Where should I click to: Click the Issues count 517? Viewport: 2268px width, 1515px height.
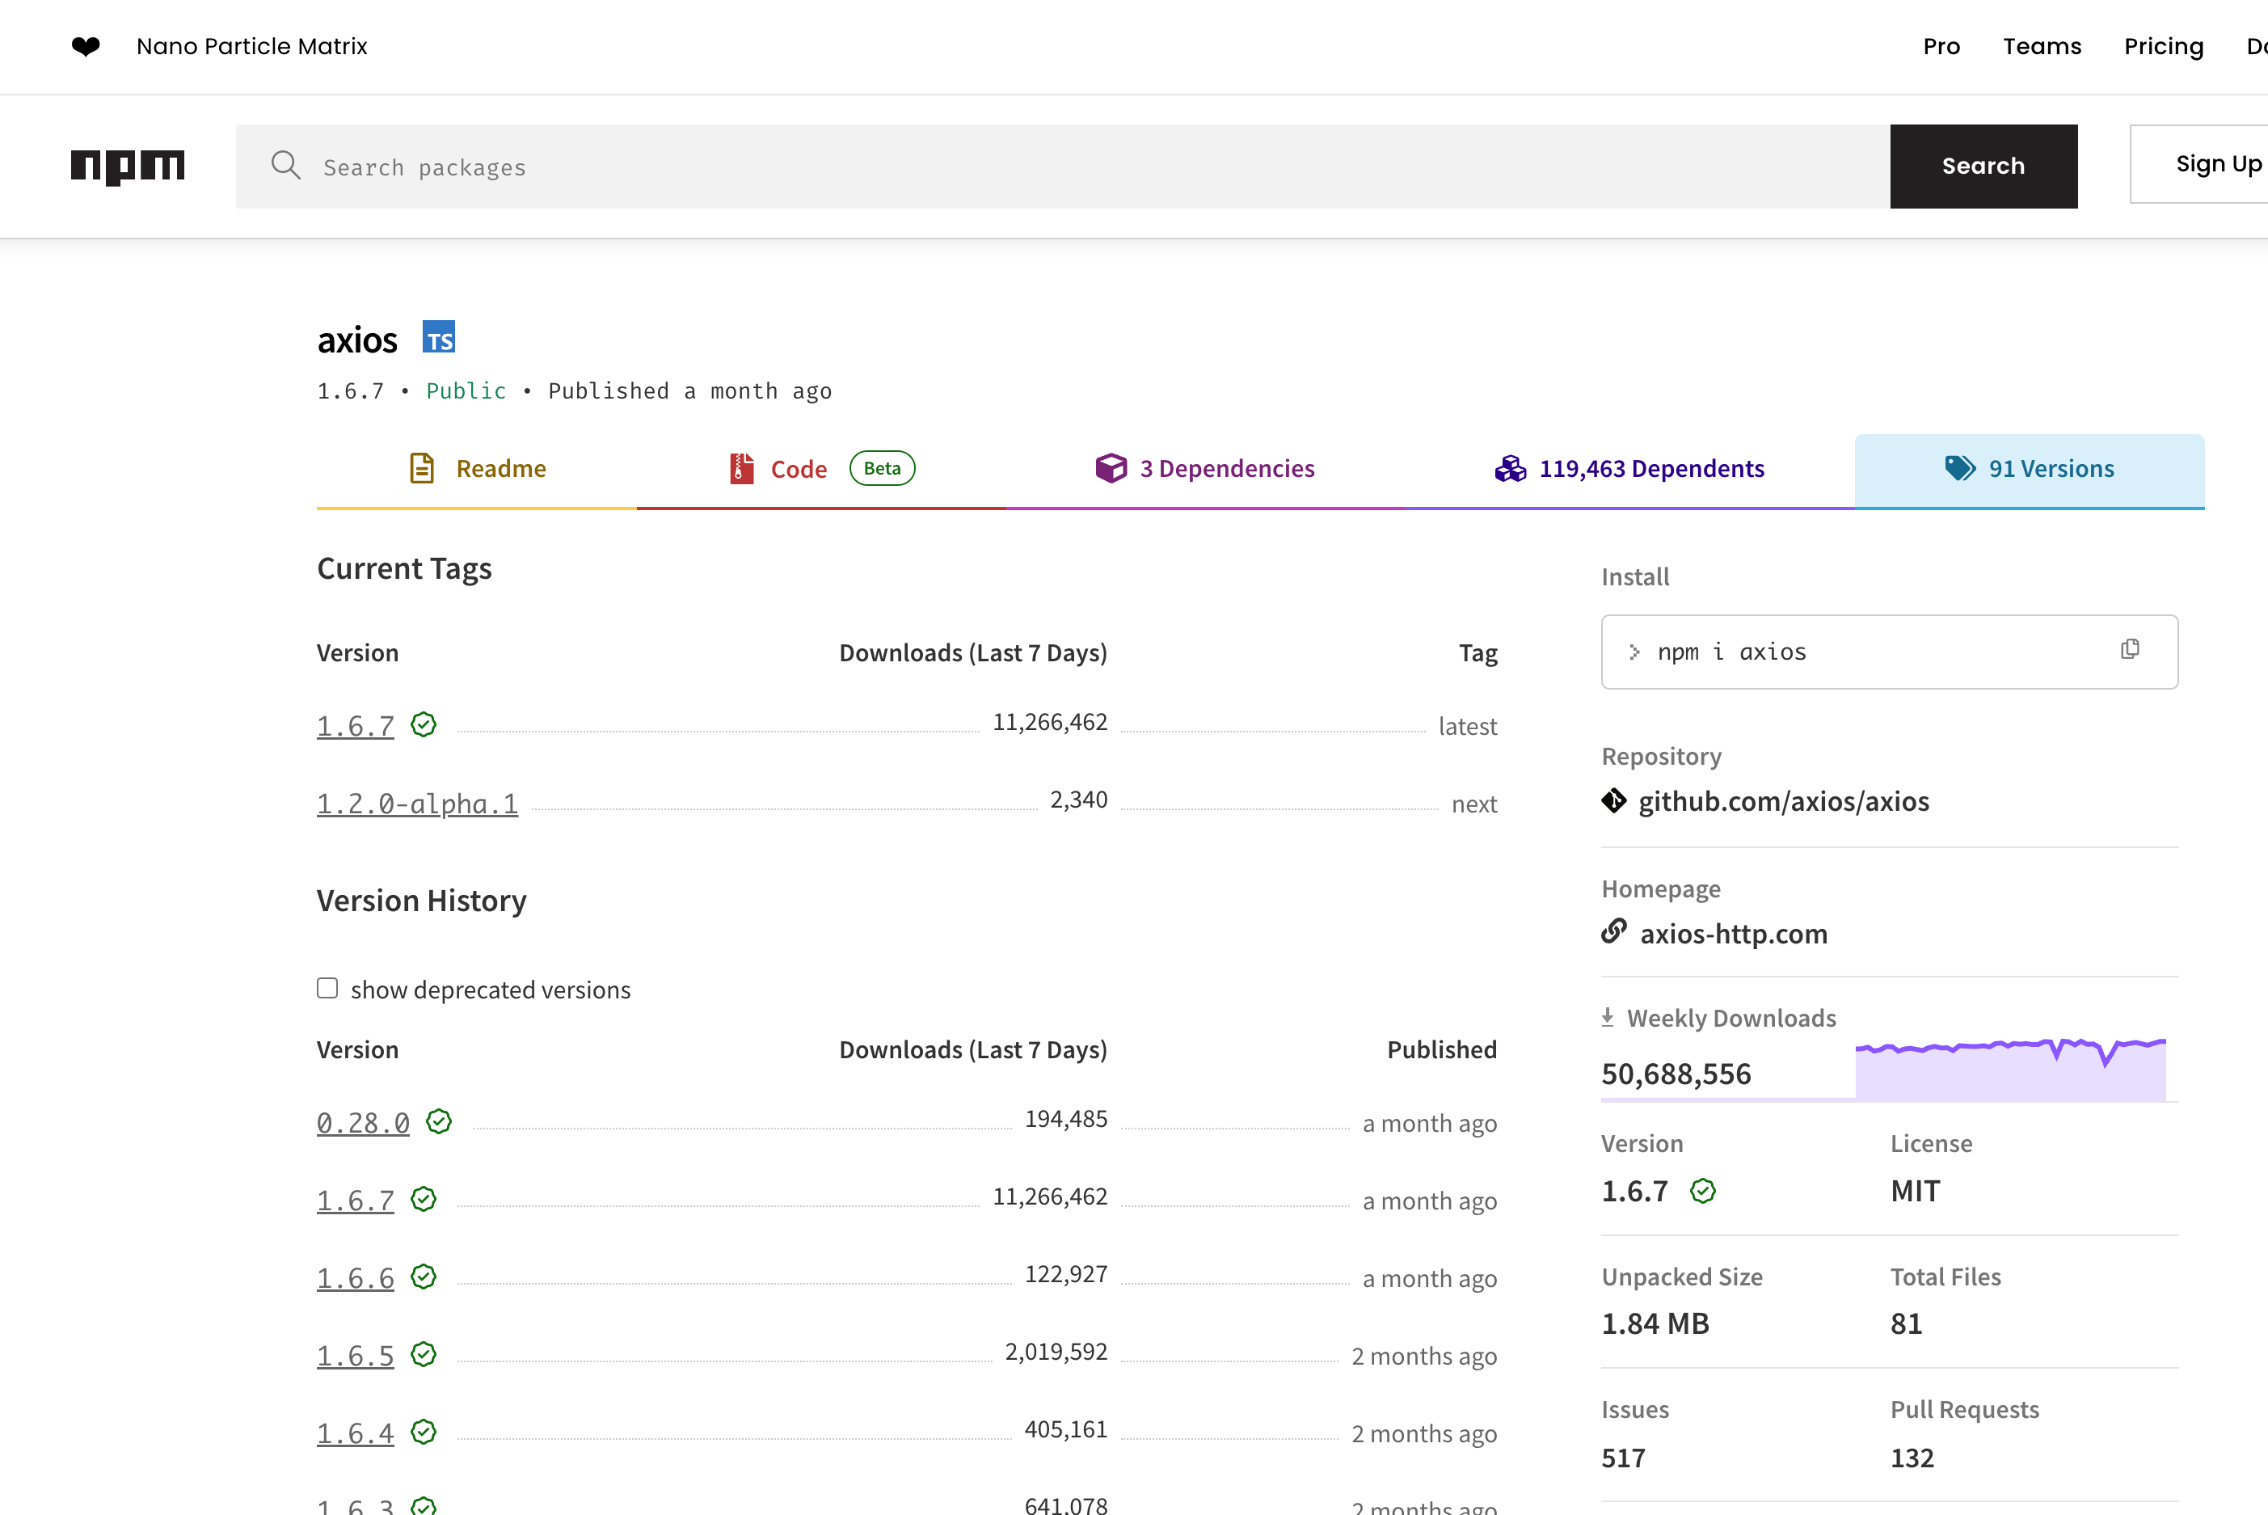pyautogui.click(x=1624, y=1457)
